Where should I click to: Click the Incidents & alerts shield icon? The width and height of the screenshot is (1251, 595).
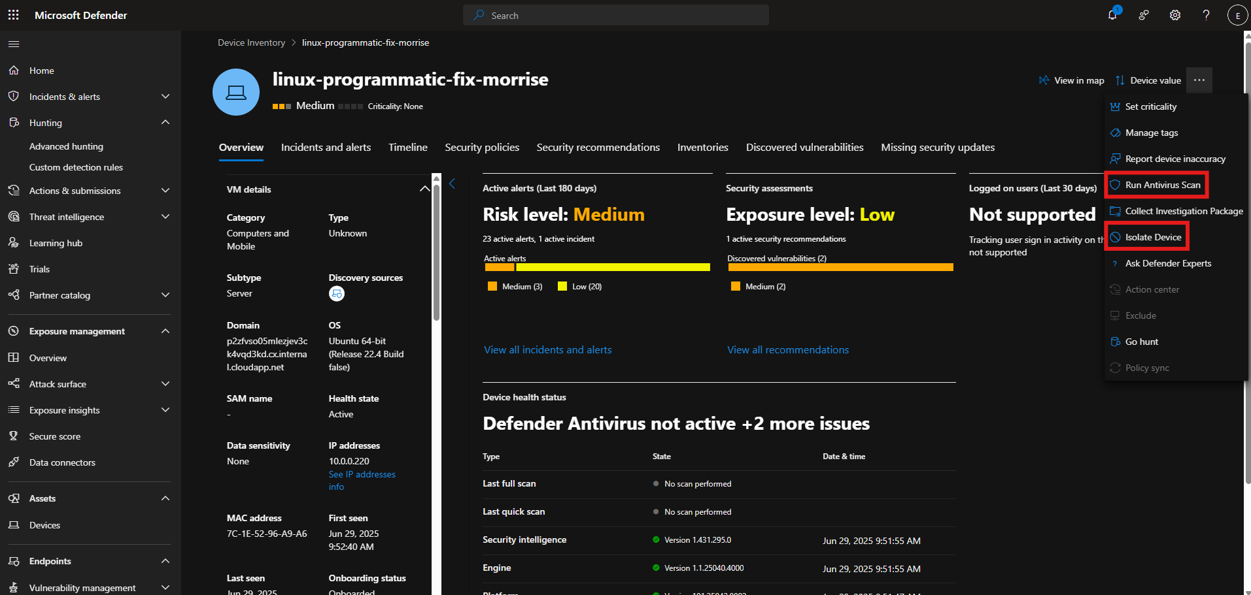coord(14,96)
